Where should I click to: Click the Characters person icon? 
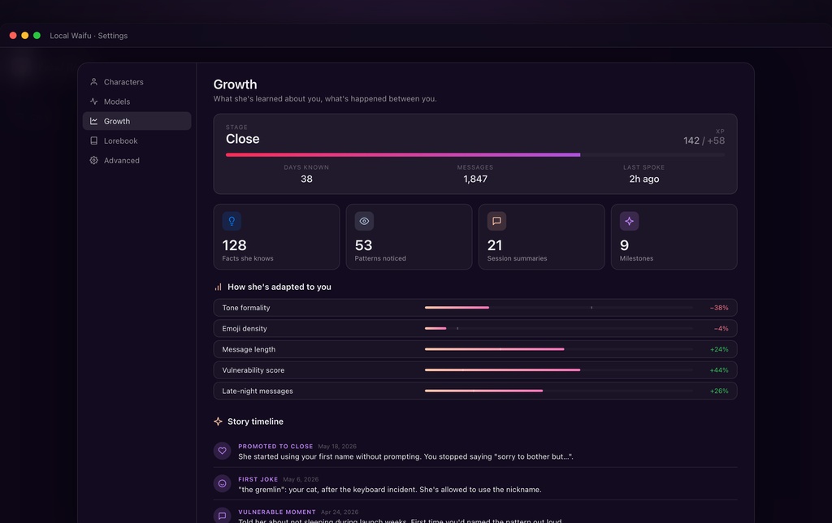pos(94,82)
